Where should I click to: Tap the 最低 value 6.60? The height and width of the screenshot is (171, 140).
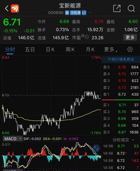133,22
